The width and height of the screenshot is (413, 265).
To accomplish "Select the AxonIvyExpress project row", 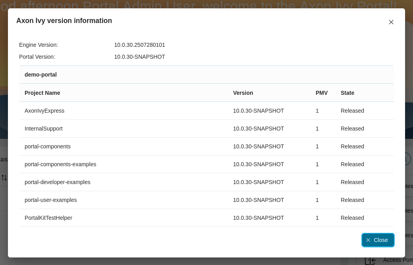I will (44, 111).
